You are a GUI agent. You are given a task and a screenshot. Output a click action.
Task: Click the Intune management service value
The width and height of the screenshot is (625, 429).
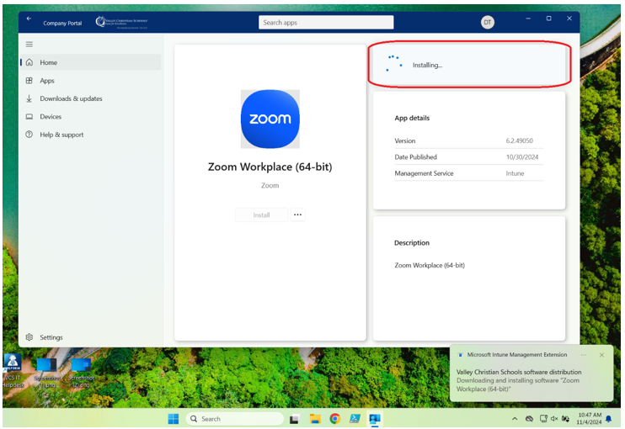point(515,173)
